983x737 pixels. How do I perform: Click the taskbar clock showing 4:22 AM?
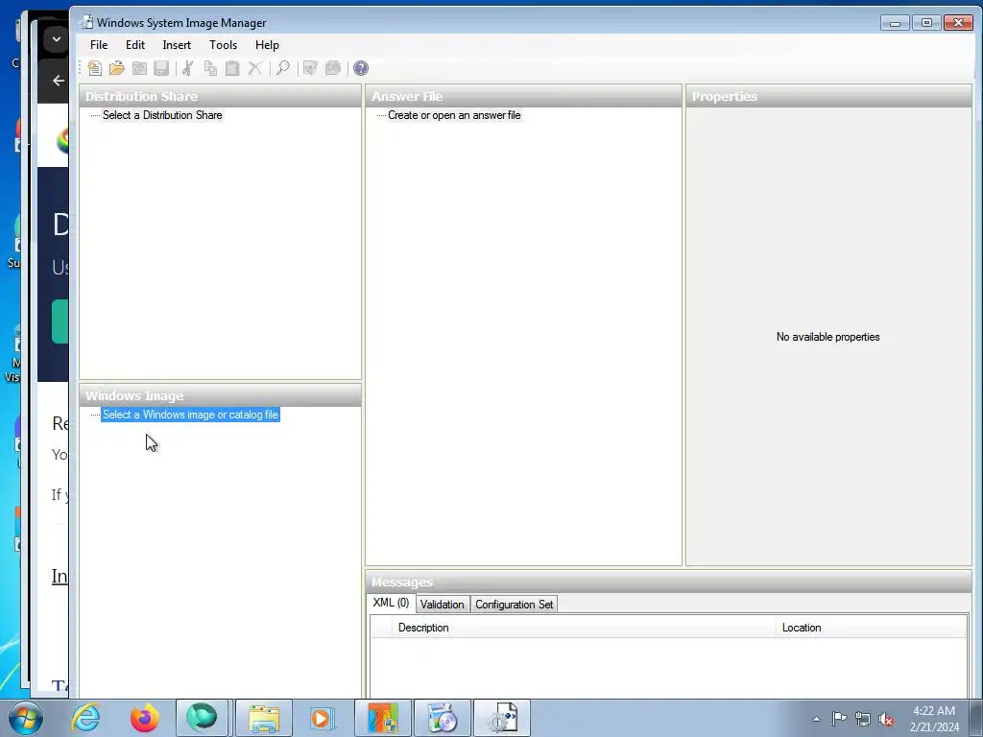click(x=934, y=719)
